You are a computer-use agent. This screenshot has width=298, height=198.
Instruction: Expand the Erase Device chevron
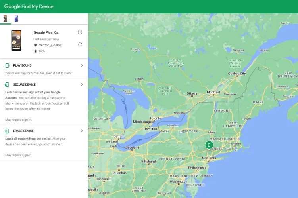pos(82,131)
